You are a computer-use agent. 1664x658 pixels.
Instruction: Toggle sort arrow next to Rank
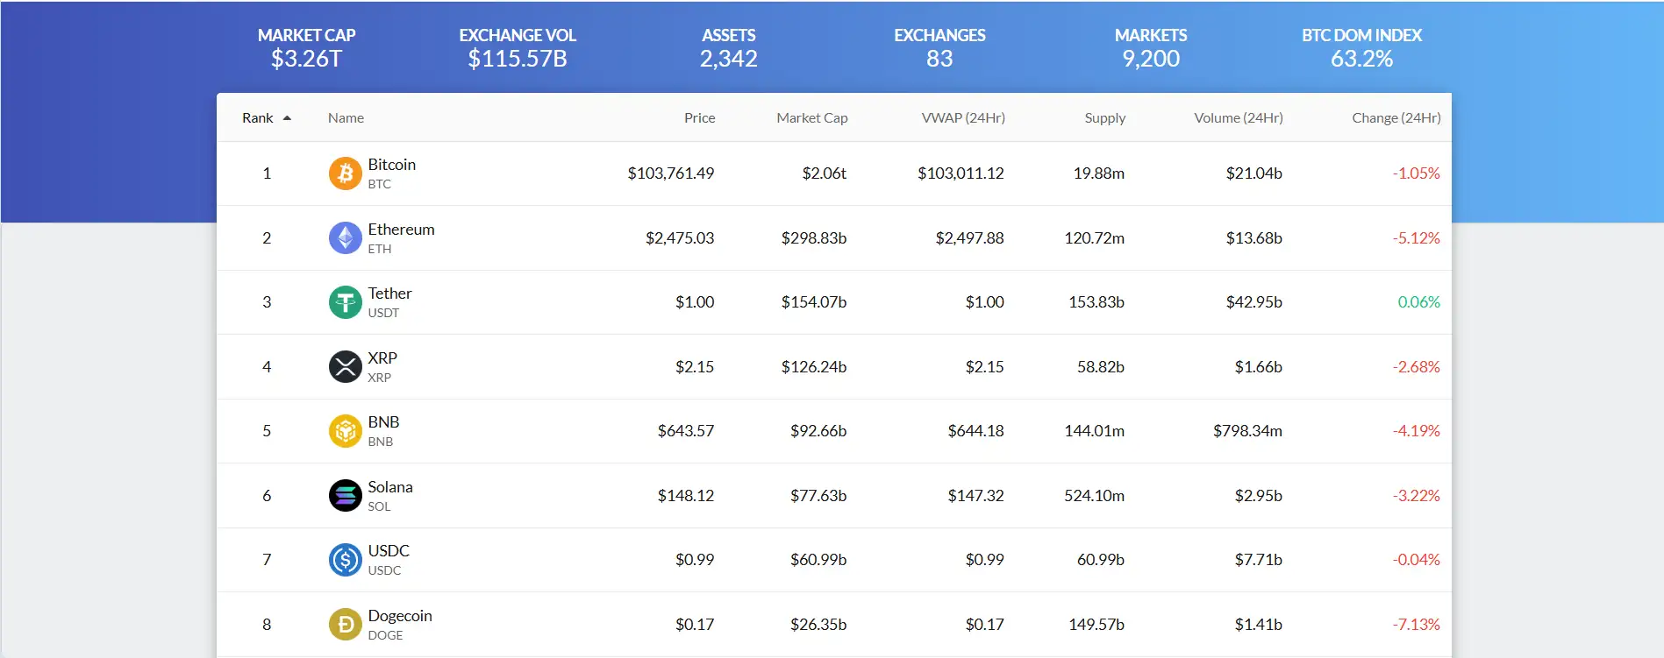click(287, 118)
